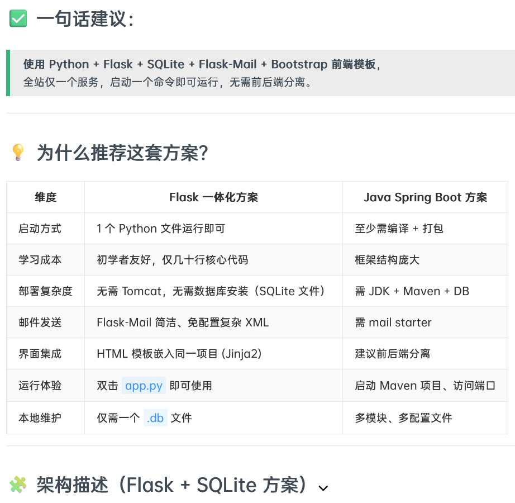
Task: Click the row label 启动方式
Action: click(x=40, y=229)
